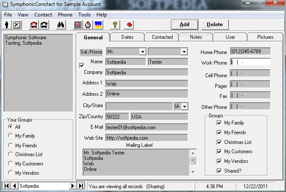Click the Work Phone input field

[250, 62]
